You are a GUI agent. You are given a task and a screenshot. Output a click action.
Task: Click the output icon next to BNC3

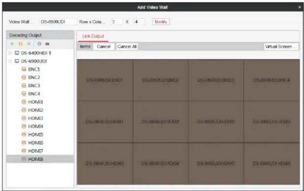[x=24, y=86]
